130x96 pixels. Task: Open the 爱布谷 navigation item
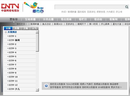(14, 19)
